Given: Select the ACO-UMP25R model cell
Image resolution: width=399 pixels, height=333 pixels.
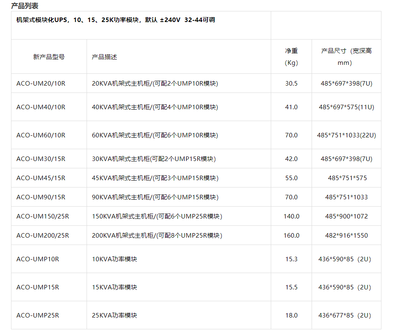Looking at the screenshot, I should coord(38,315).
